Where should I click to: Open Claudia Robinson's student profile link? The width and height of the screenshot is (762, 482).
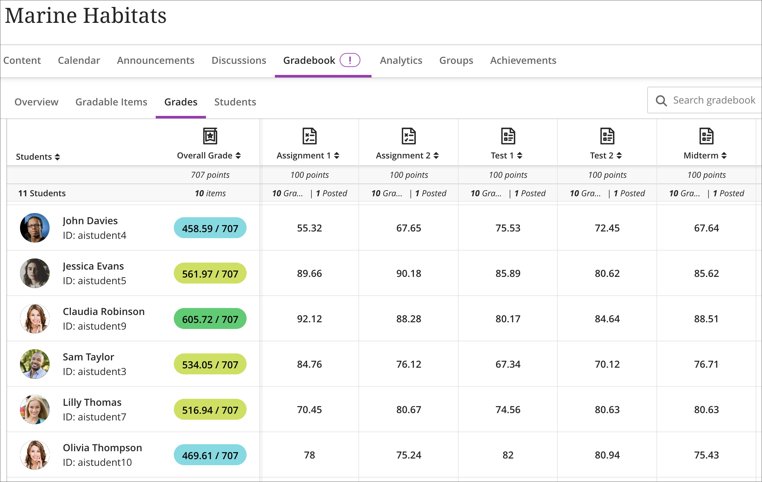pyautogui.click(x=103, y=311)
